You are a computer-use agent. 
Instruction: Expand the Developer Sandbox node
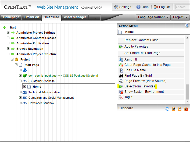(20, 103)
